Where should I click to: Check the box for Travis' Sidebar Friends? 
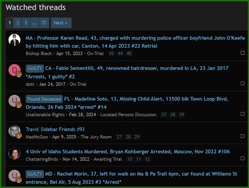coord(242,136)
